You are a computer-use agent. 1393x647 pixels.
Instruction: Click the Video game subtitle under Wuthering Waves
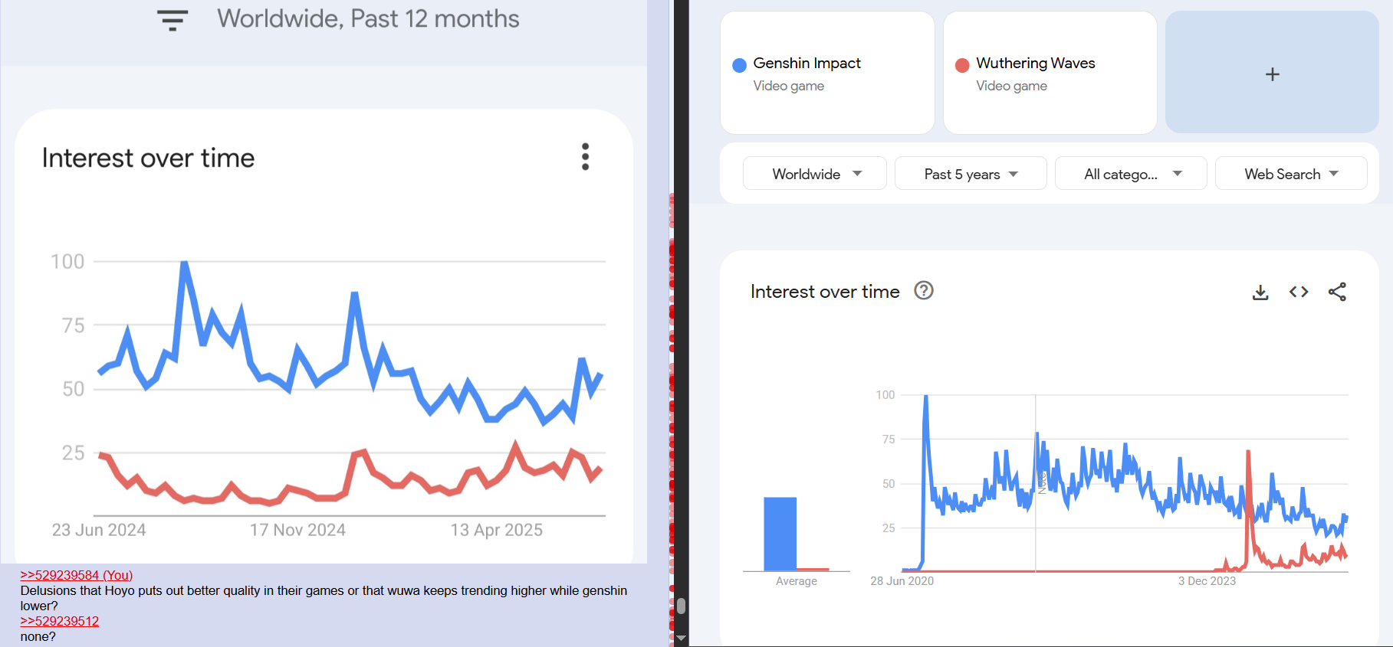click(1011, 86)
